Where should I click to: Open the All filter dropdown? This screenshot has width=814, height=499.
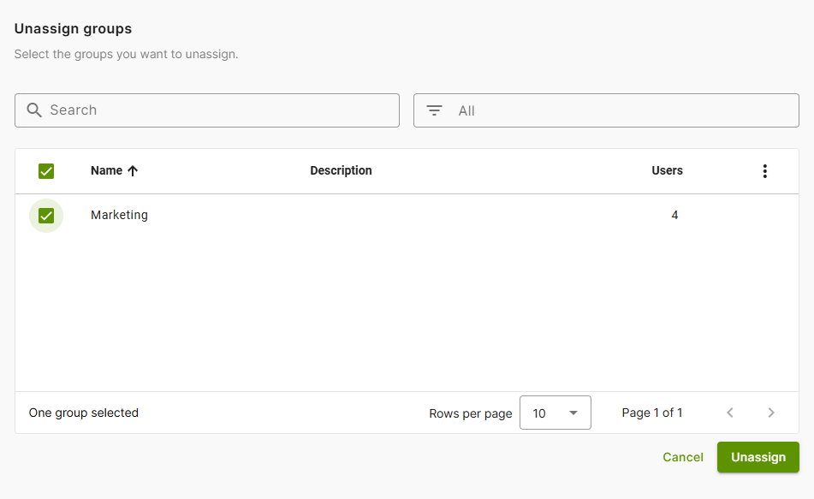(606, 110)
